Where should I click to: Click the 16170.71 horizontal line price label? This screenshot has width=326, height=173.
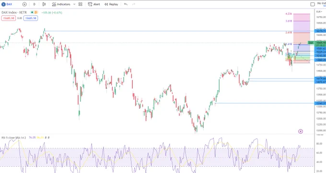320,31
